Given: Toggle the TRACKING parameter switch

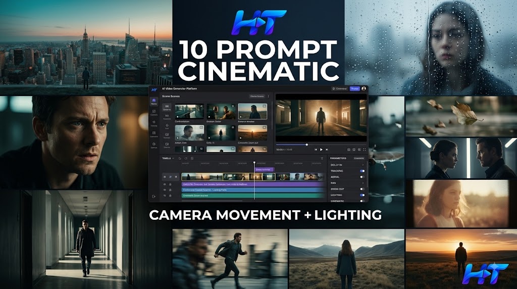Looking at the screenshot, I should [x=362, y=171].
